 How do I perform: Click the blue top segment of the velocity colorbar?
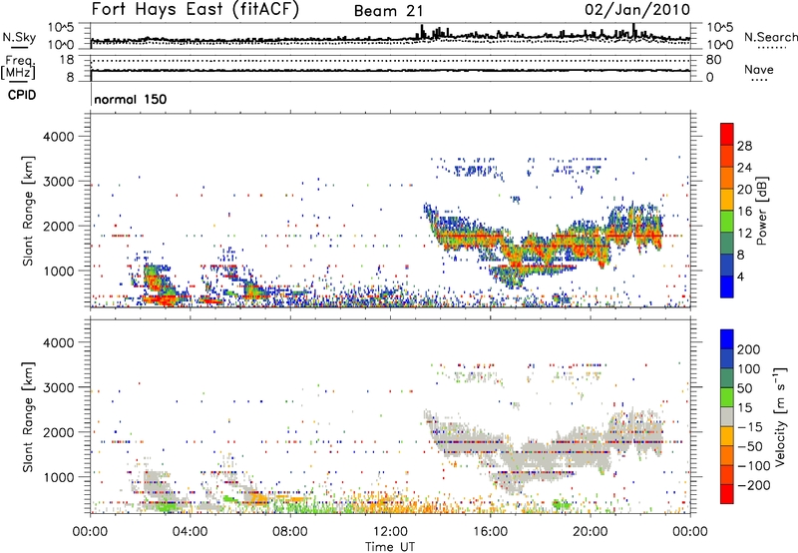coord(727,339)
